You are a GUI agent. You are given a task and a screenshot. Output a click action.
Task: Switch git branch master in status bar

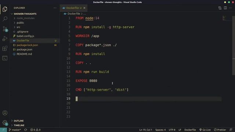tap(15, 130)
